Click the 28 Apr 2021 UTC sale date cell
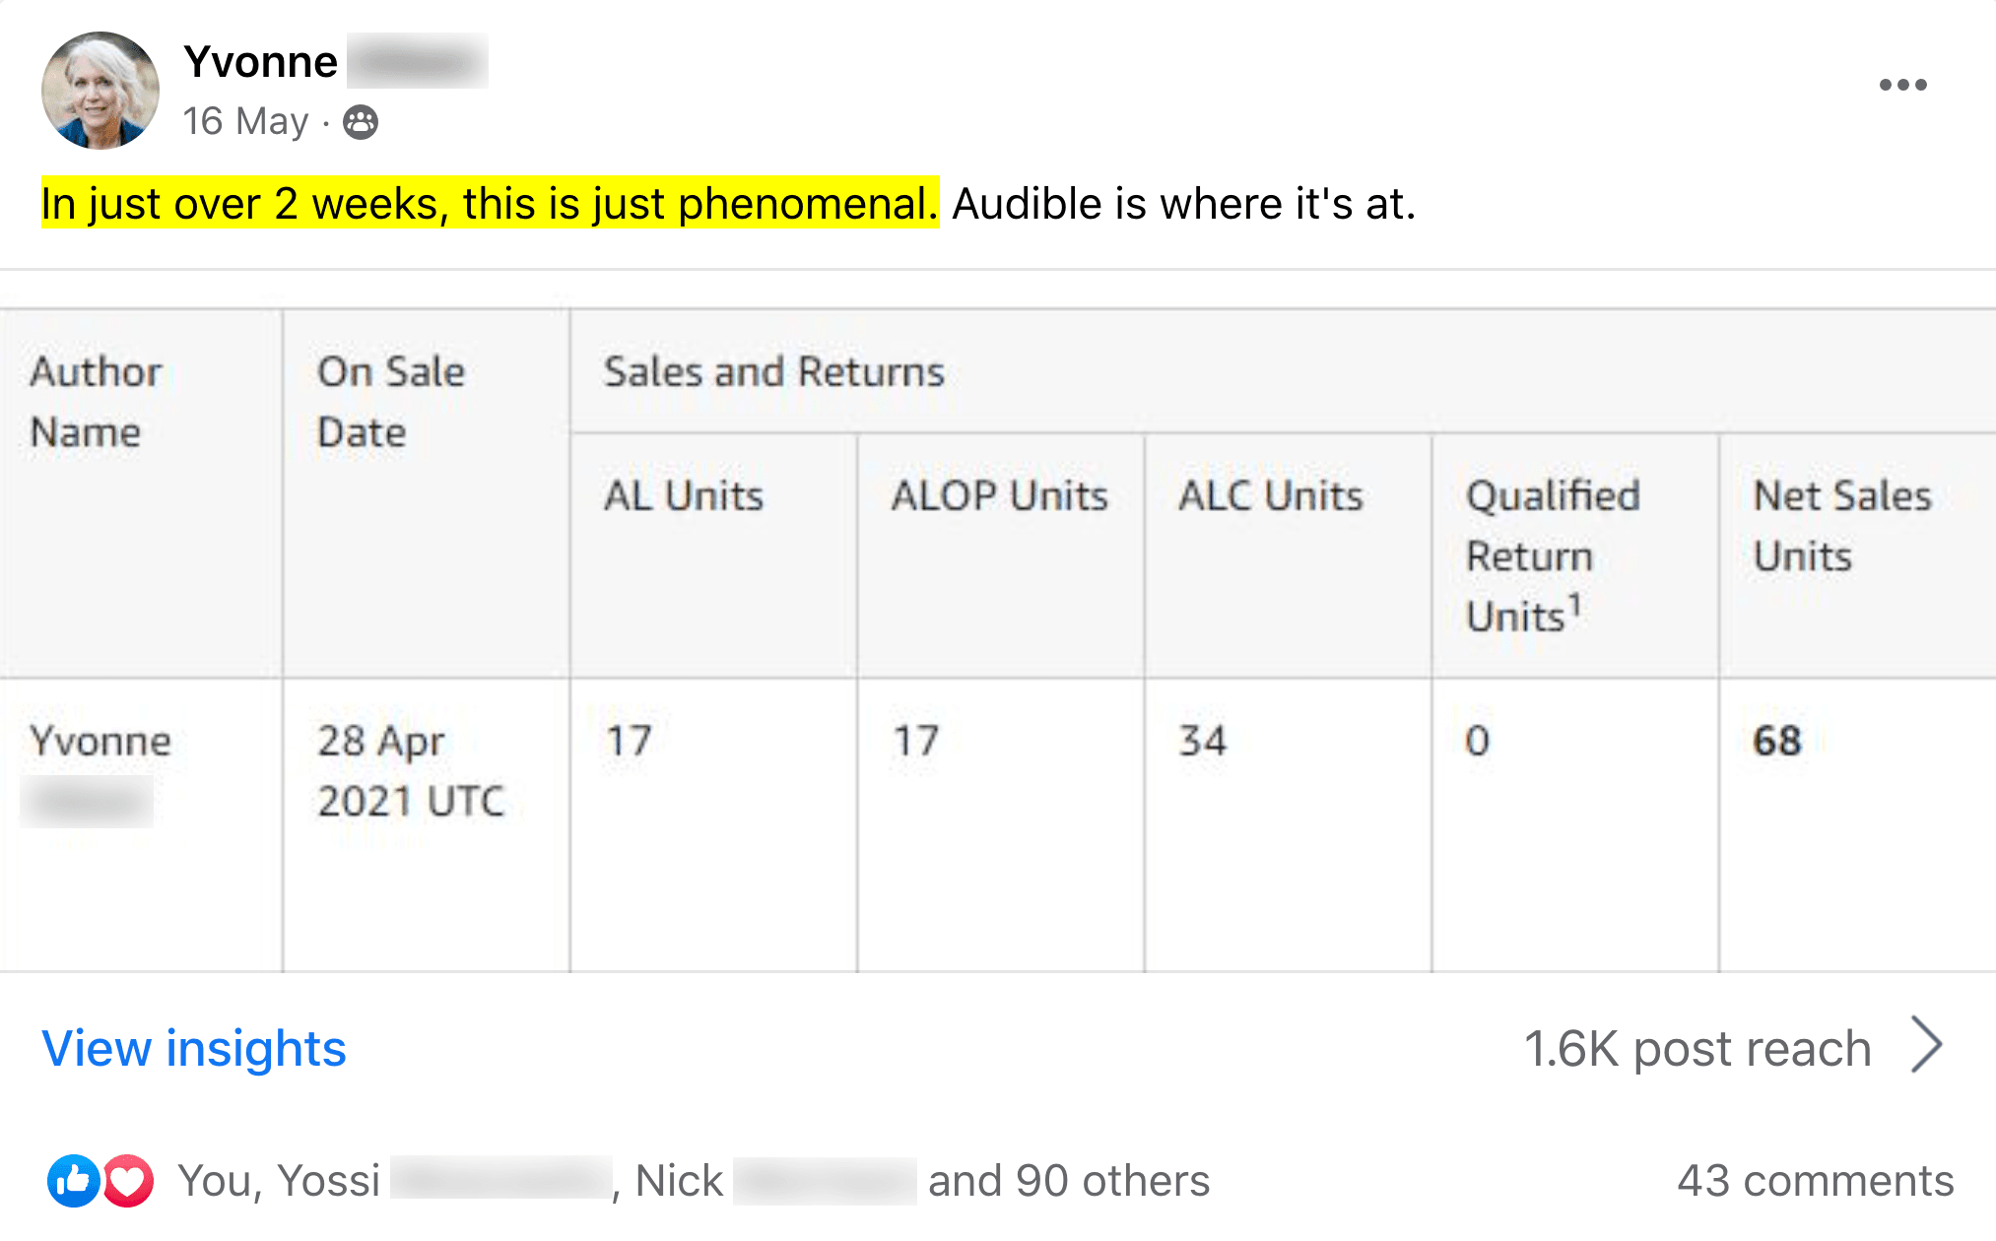The height and width of the screenshot is (1241, 1996). 411,770
